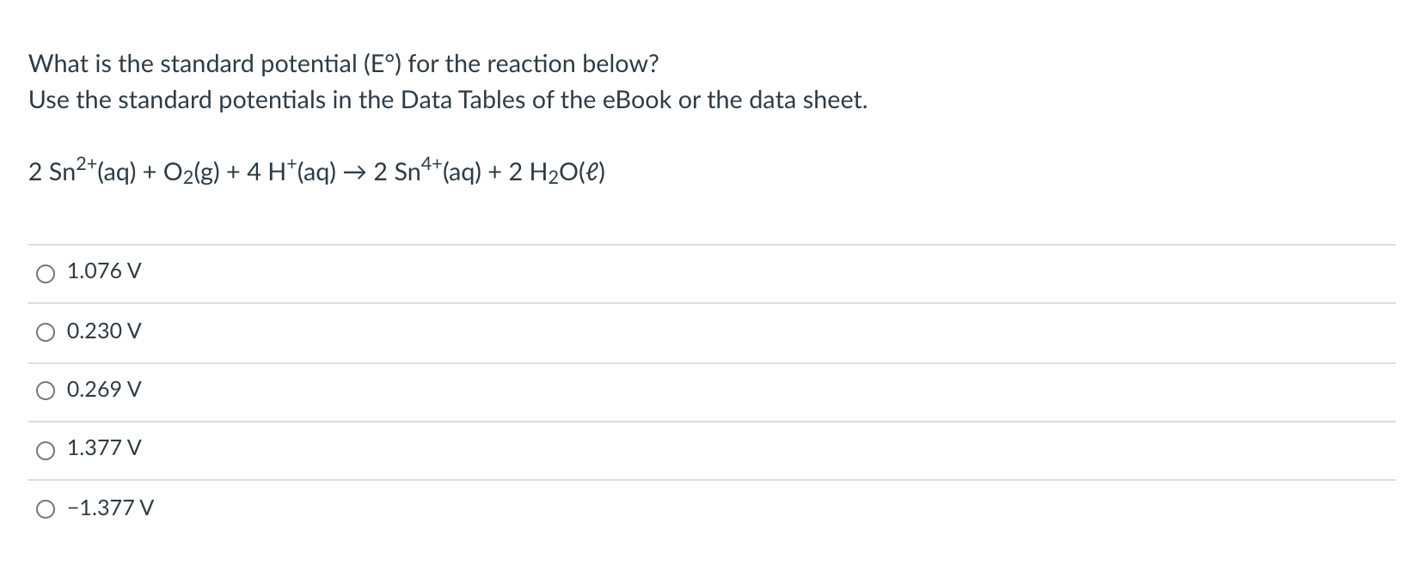Click the question text about standard potential

click(x=344, y=63)
